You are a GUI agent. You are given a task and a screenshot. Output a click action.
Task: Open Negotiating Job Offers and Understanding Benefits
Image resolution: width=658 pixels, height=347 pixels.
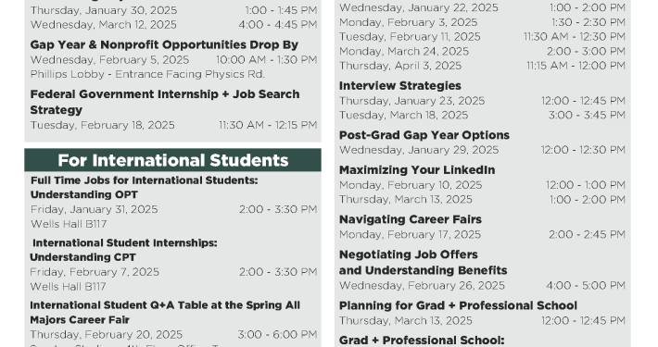coord(423,263)
